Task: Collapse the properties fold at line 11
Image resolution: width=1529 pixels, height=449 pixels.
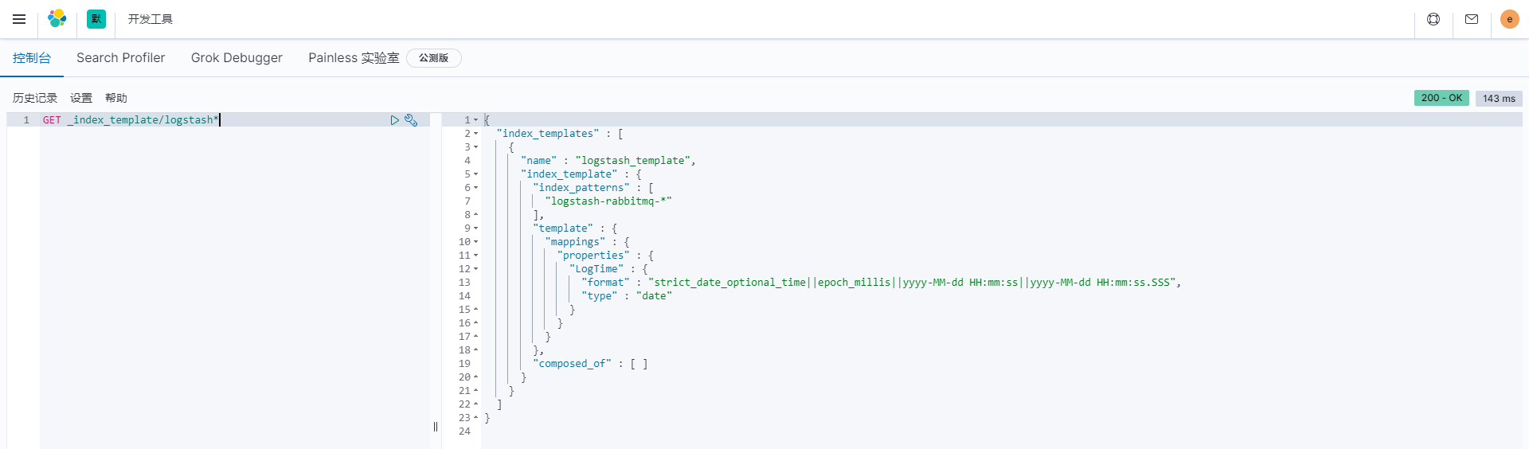Action: point(476,256)
